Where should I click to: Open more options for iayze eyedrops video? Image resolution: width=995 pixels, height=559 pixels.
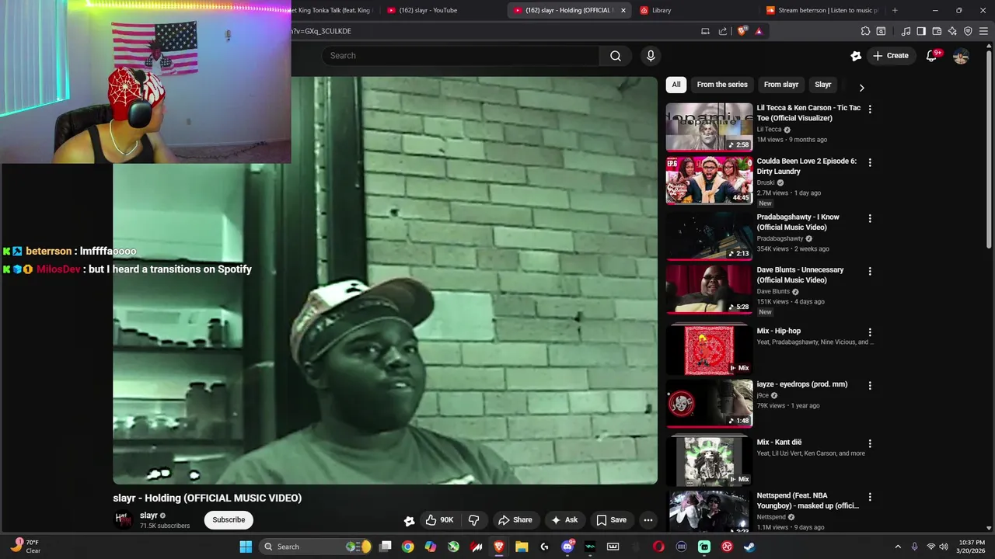point(870,385)
